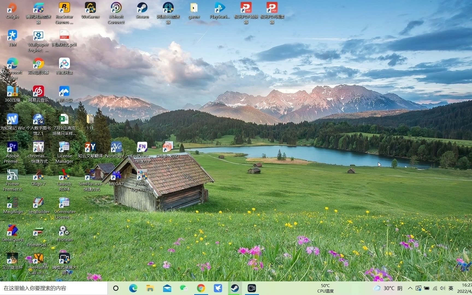The image size is (472, 295).
Task: Open Edge from the taskbar
Action: (133, 288)
